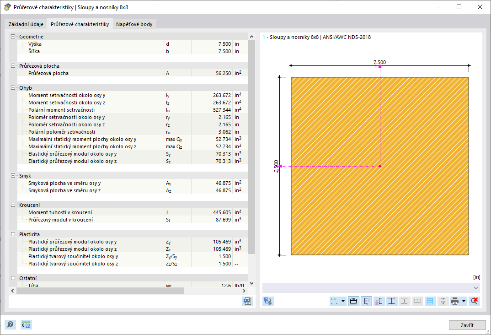Open the stress points display dropdown arrow
The image size is (491, 335).
click(x=343, y=301)
